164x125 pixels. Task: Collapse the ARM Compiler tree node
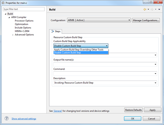pos(9,17)
